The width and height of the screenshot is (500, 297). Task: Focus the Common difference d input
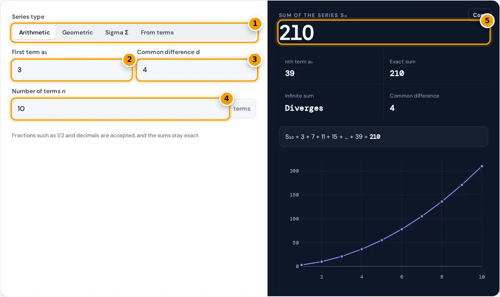point(197,70)
